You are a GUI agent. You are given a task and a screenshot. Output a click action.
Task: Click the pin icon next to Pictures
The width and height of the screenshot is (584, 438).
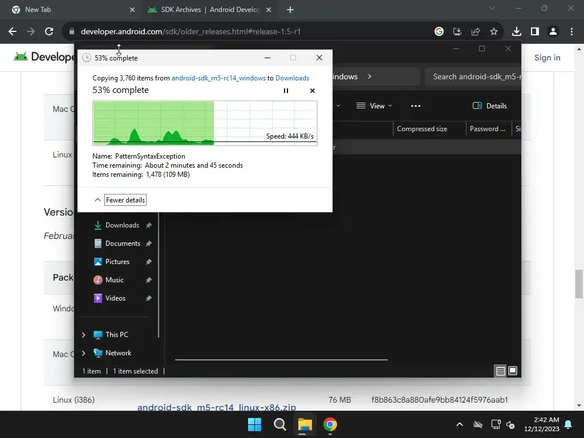pyautogui.click(x=149, y=261)
